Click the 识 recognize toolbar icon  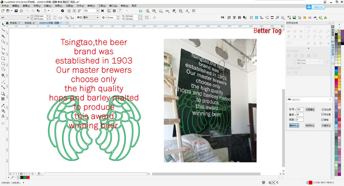[229, 18]
